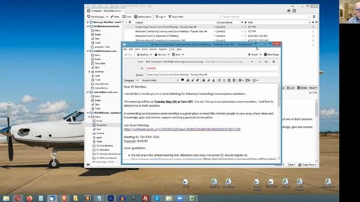Image resolution: width=360 pixels, height=202 pixels.
Task: Open compose window Insert menu
Action: 145,49
